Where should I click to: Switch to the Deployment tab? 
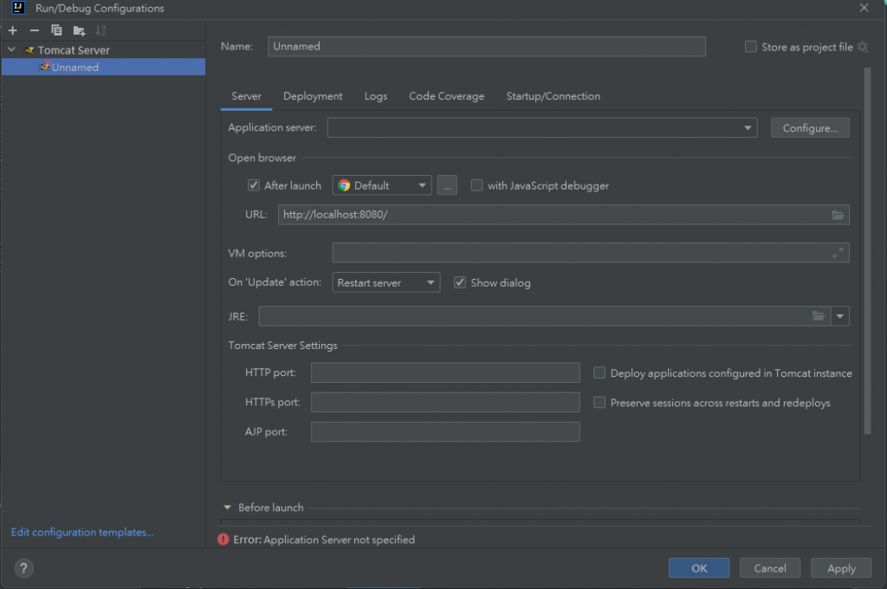coord(313,96)
